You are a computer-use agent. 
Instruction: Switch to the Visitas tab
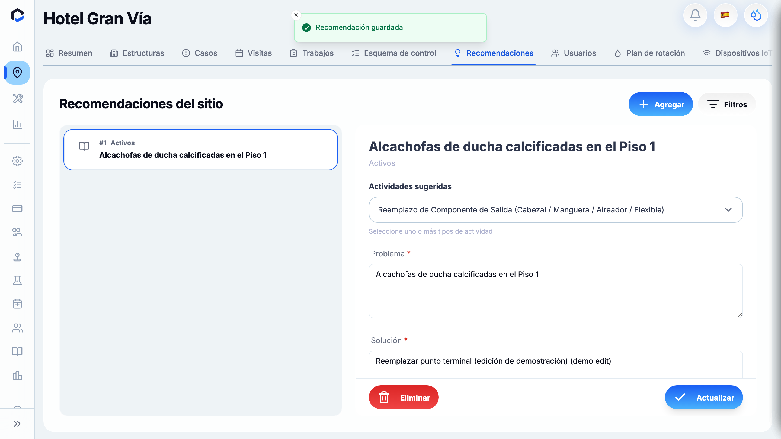click(x=254, y=53)
